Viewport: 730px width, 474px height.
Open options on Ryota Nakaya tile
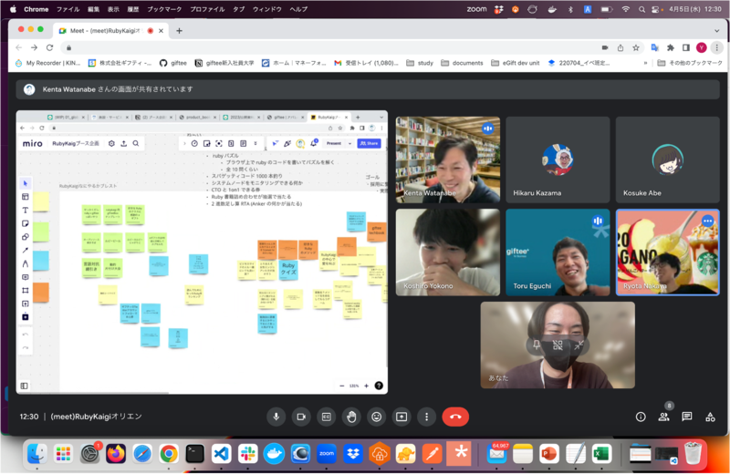click(x=708, y=222)
